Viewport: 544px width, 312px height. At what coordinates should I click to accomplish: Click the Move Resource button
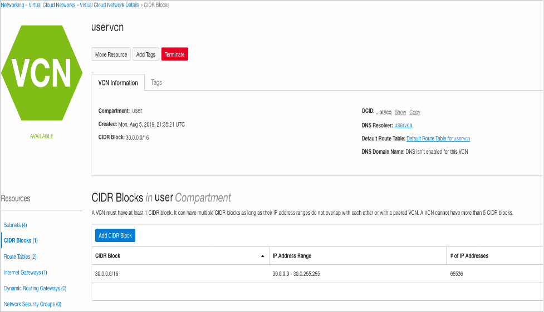111,54
